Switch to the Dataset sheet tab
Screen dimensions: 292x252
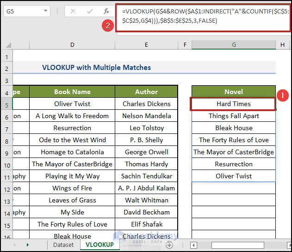pyautogui.click(x=63, y=245)
